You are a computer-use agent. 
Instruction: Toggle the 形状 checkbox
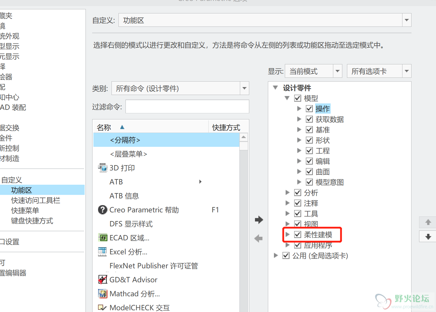coord(309,140)
